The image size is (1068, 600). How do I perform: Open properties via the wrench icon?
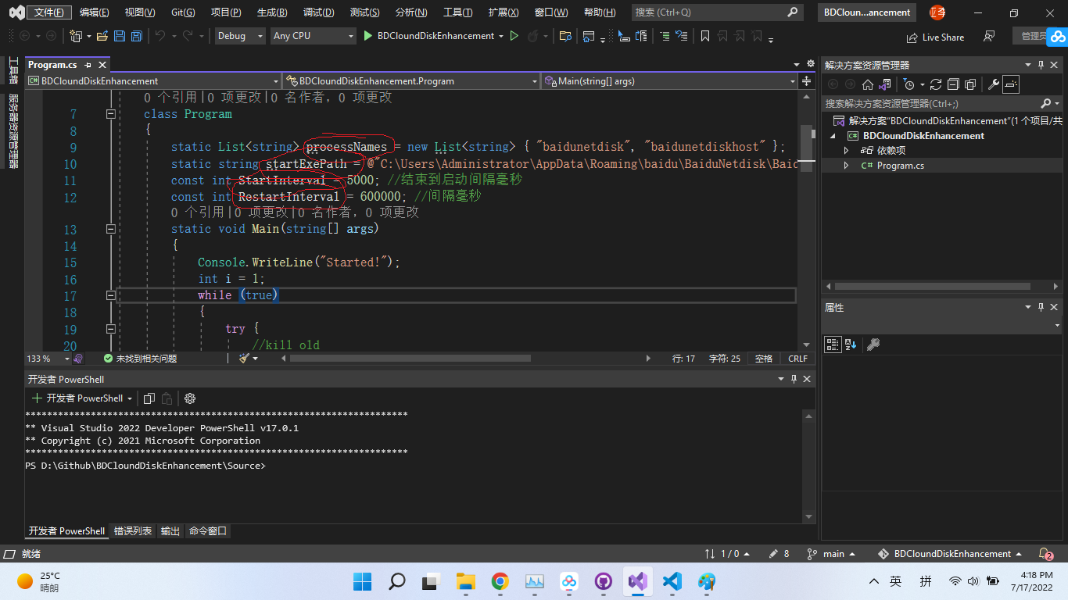coord(993,84)
